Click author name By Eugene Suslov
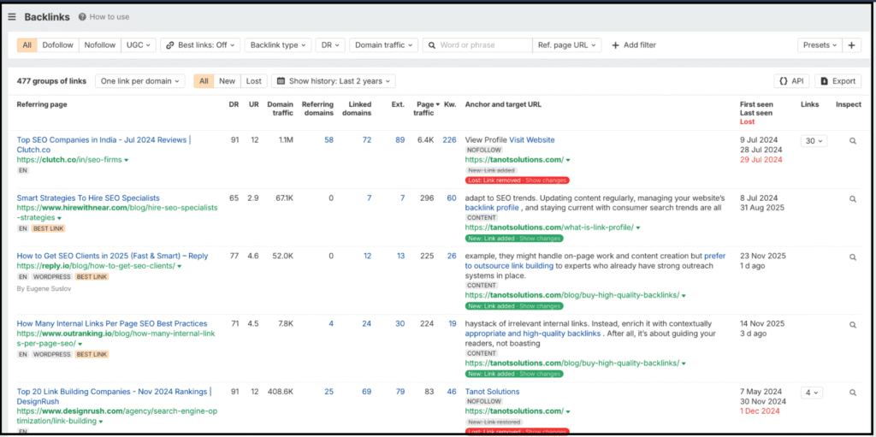Screen dimensions: 876x437 pyautogui.click(x=44, y=289)
